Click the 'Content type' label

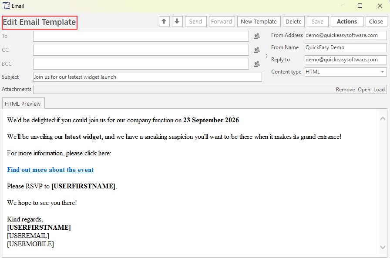(x=286, y=72)
